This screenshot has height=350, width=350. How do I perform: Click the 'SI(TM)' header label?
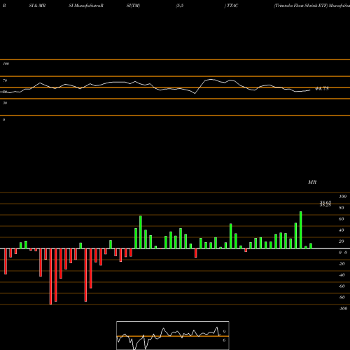tap(133, 6)
